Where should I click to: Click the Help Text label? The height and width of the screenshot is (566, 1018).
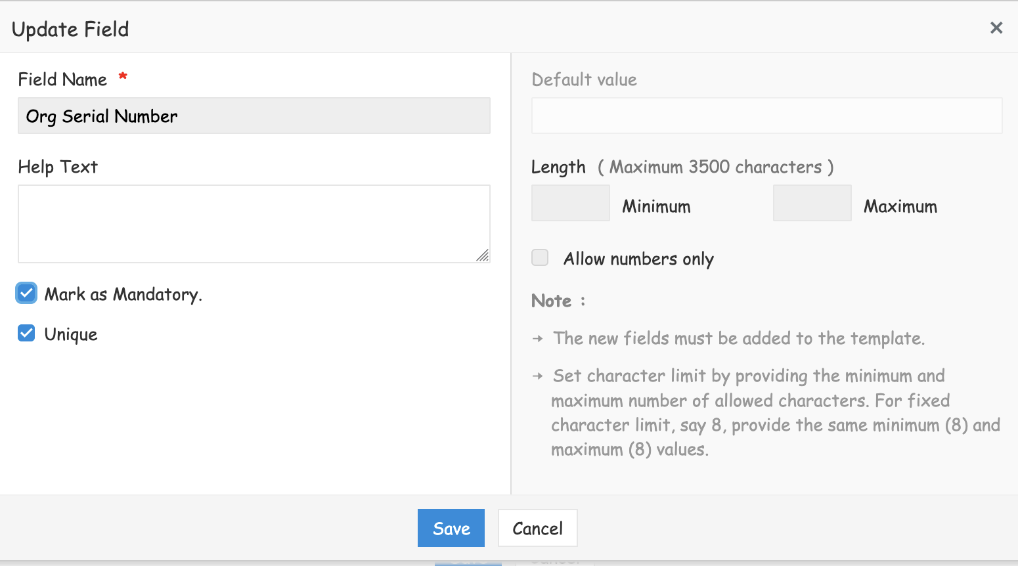click(58, 167)
